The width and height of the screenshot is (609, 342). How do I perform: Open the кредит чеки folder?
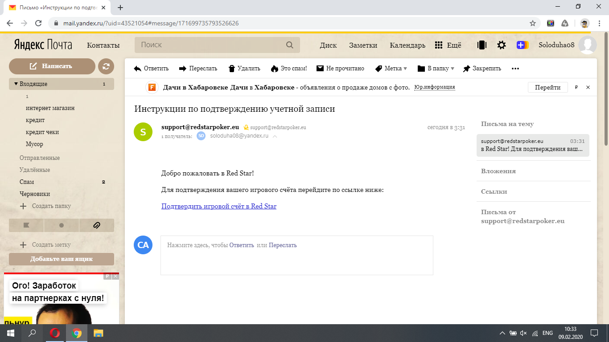[42, 132]
